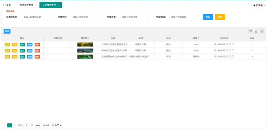Confirm page jump with 确定
Viewport: 267px width, 131px height.
[38, 125]
